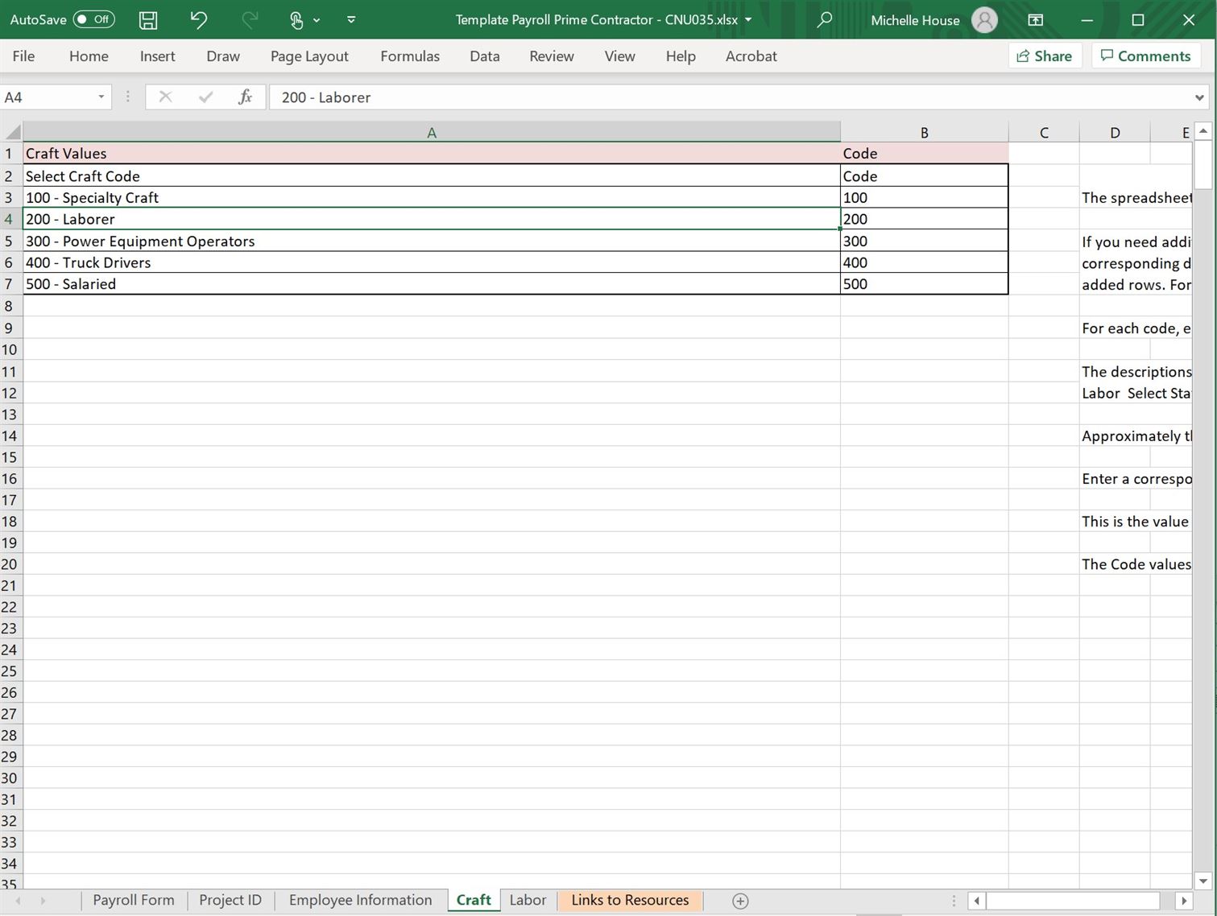Switch to the Insert ribbon tab
1217x916 pixels.
tap(157, 56)
